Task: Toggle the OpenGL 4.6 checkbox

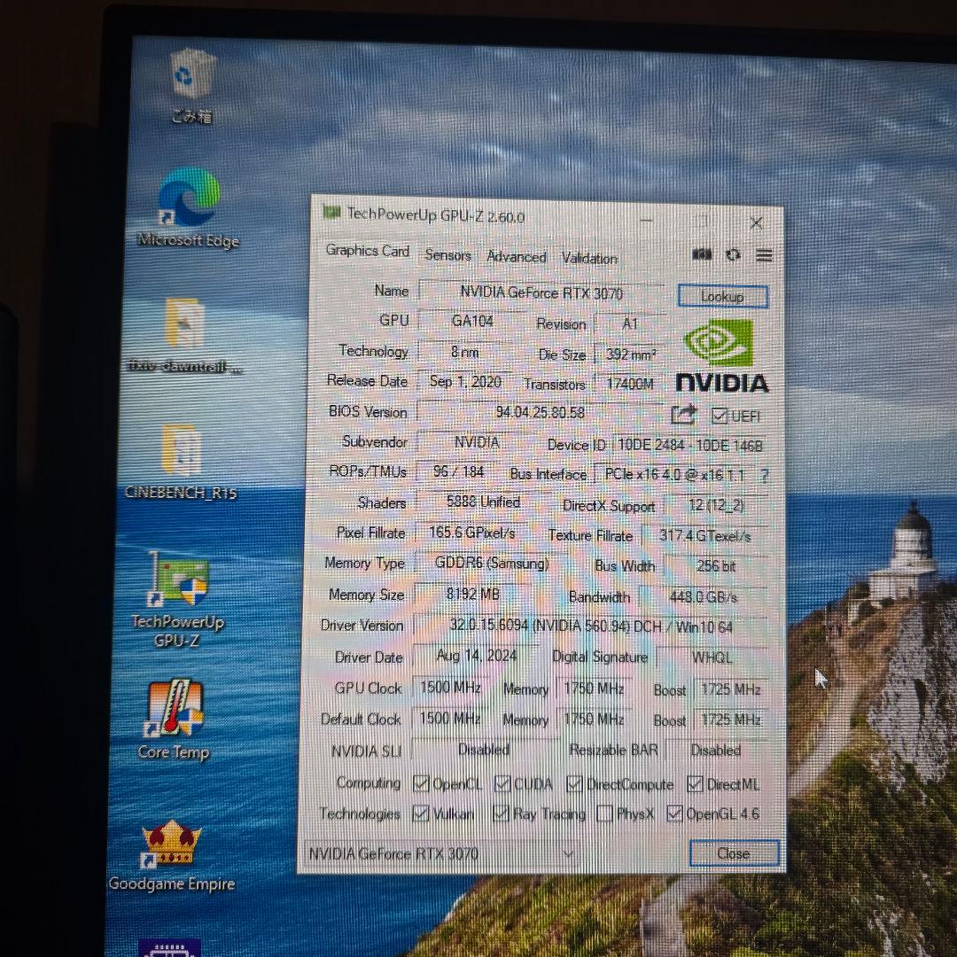Action: 674,813
